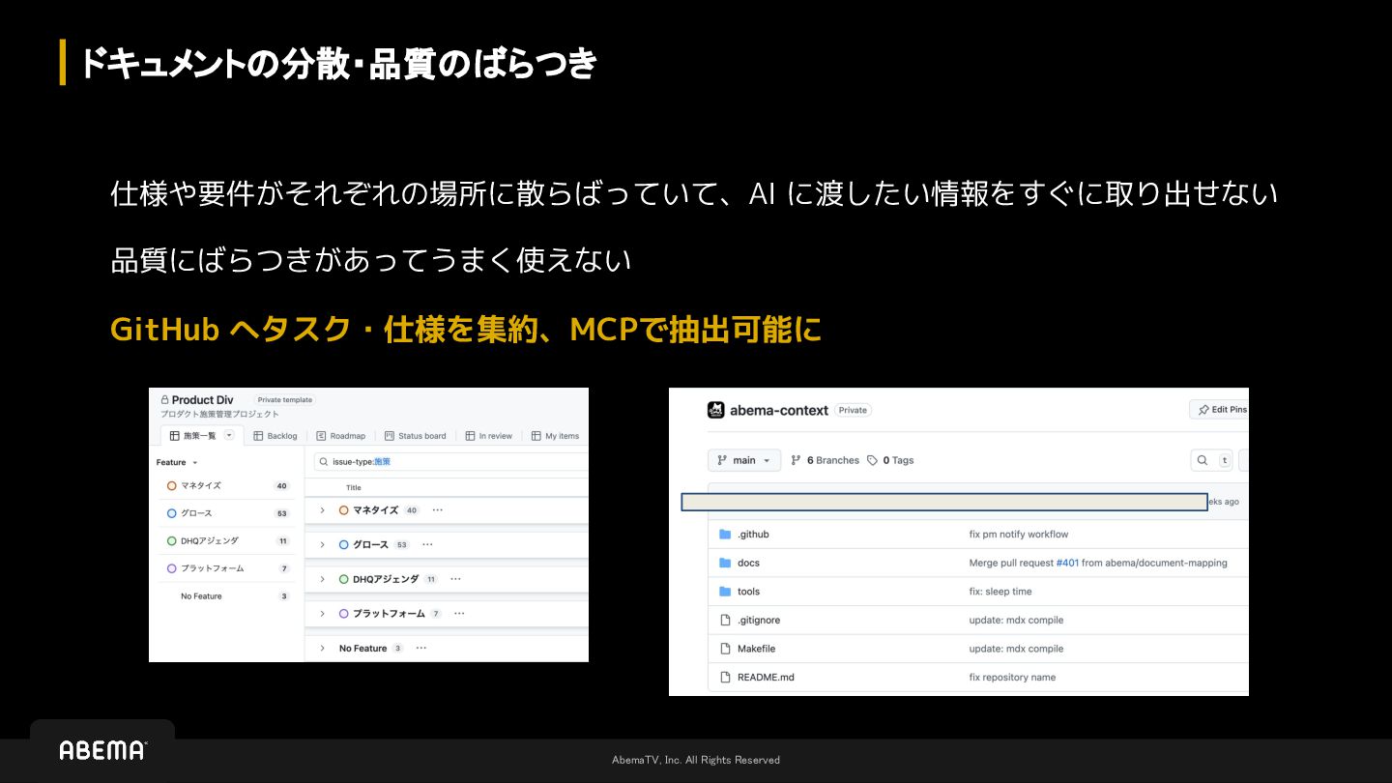The image size is (1392, 783).
Task: Click the orange circle beside マネタイズ in sidebar
Action: coord(172,486)
